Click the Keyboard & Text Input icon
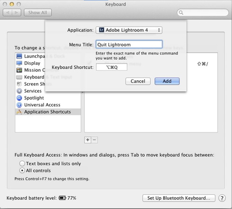Screen dimensions: 232x209 [x=19, y=77]
